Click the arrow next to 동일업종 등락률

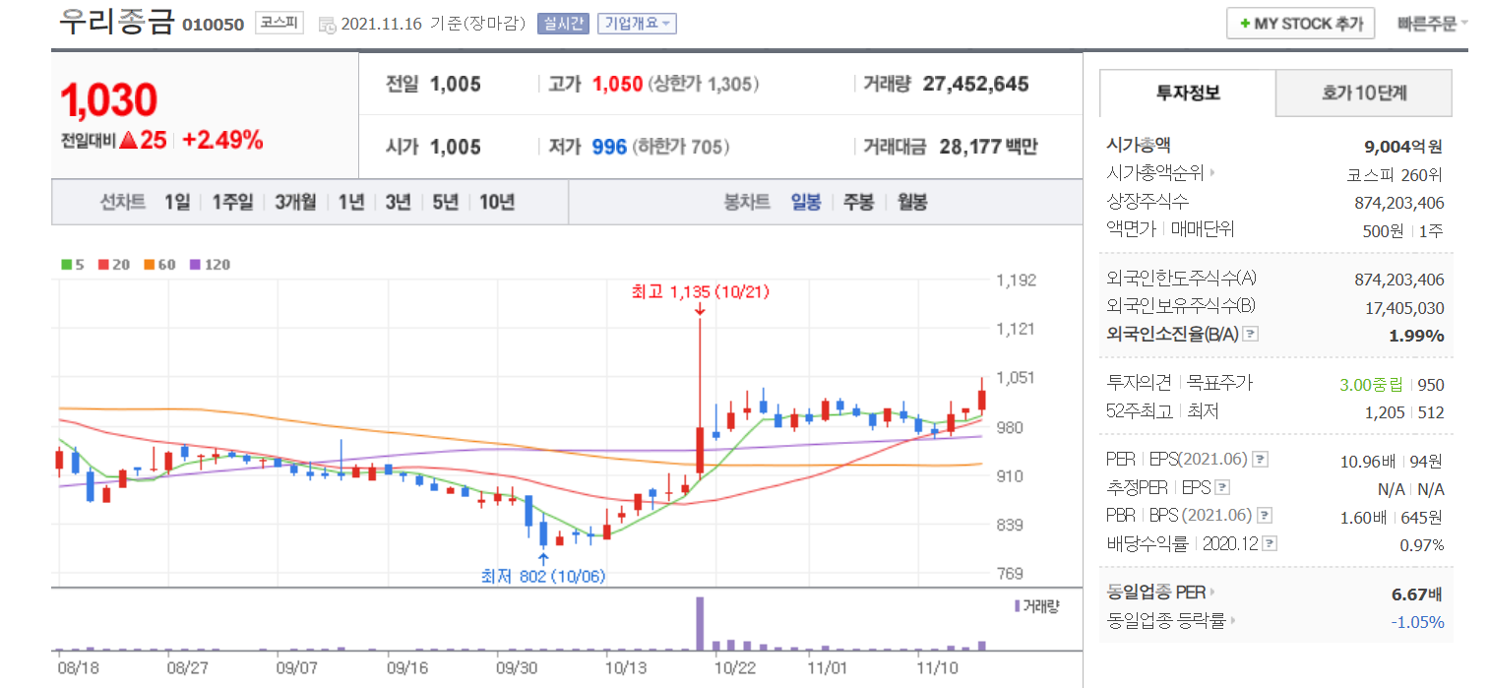1232,621
